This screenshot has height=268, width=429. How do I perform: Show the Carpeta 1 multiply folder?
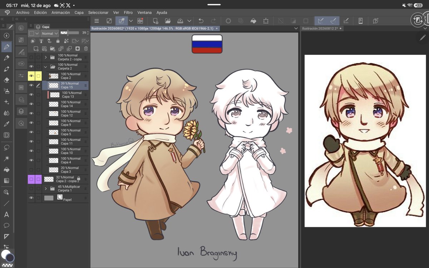[31, 189]
